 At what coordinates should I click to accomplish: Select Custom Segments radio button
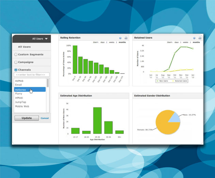pyautogui.click(x=16, y=55)
